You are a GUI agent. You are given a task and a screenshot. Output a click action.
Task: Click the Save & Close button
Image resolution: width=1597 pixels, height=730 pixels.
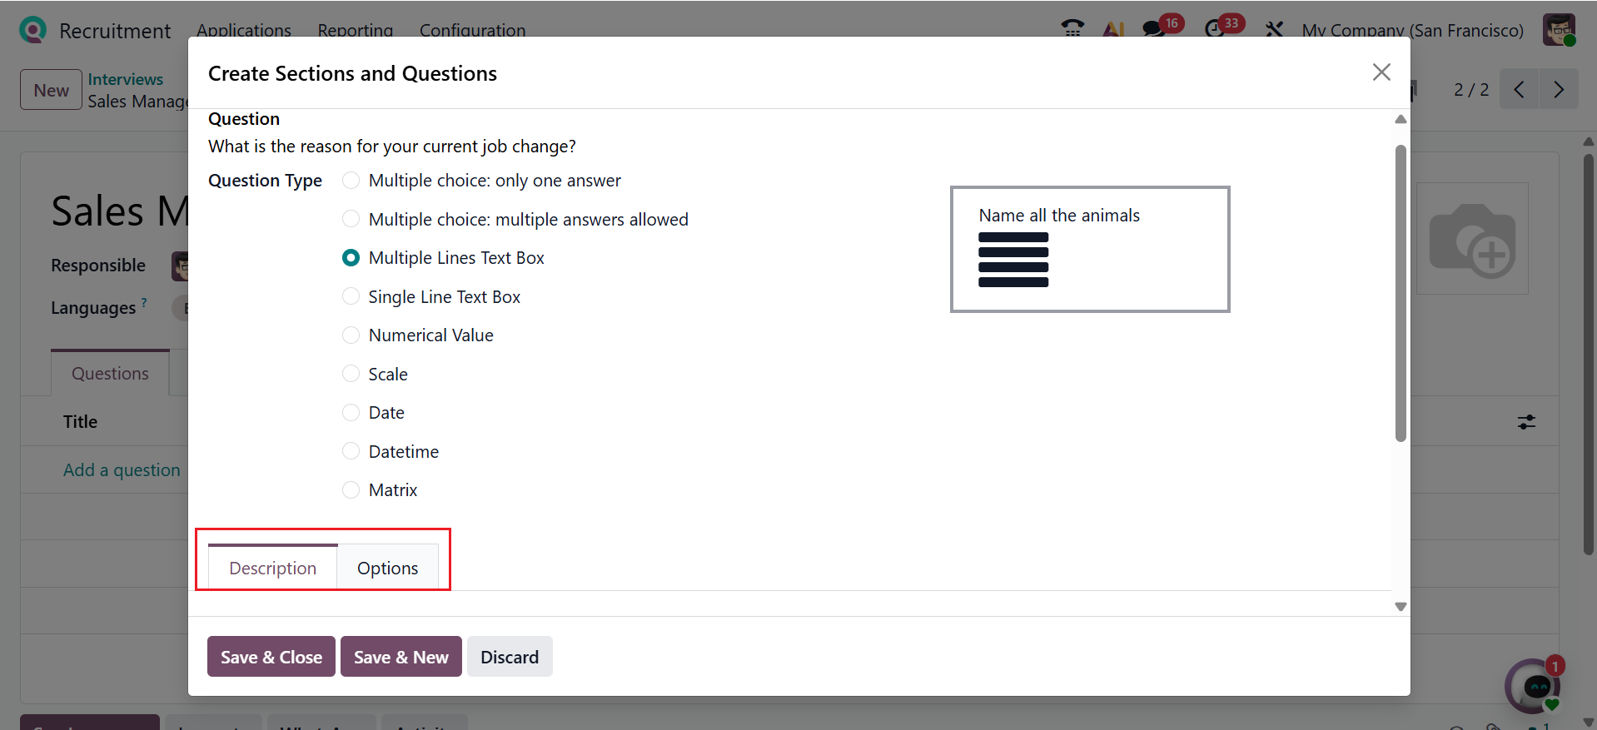271,657
